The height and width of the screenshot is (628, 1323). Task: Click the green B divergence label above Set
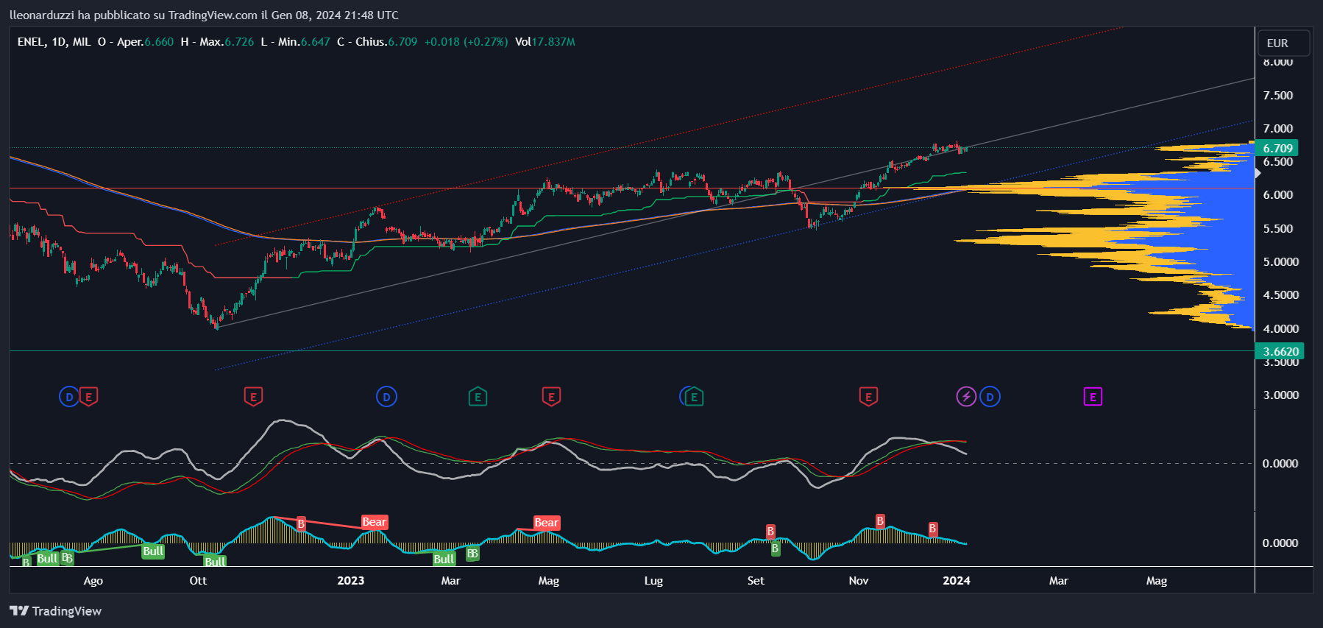click(x=775, y=548)
